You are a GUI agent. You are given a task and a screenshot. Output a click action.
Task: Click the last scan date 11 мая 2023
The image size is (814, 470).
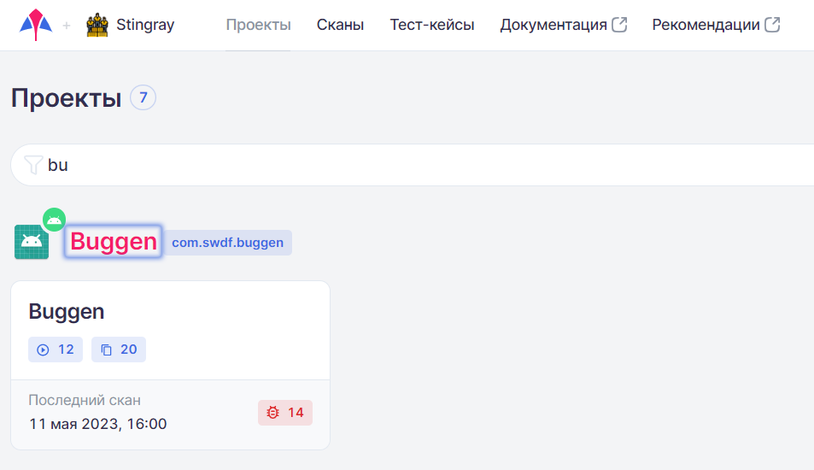tap(97, 424)
